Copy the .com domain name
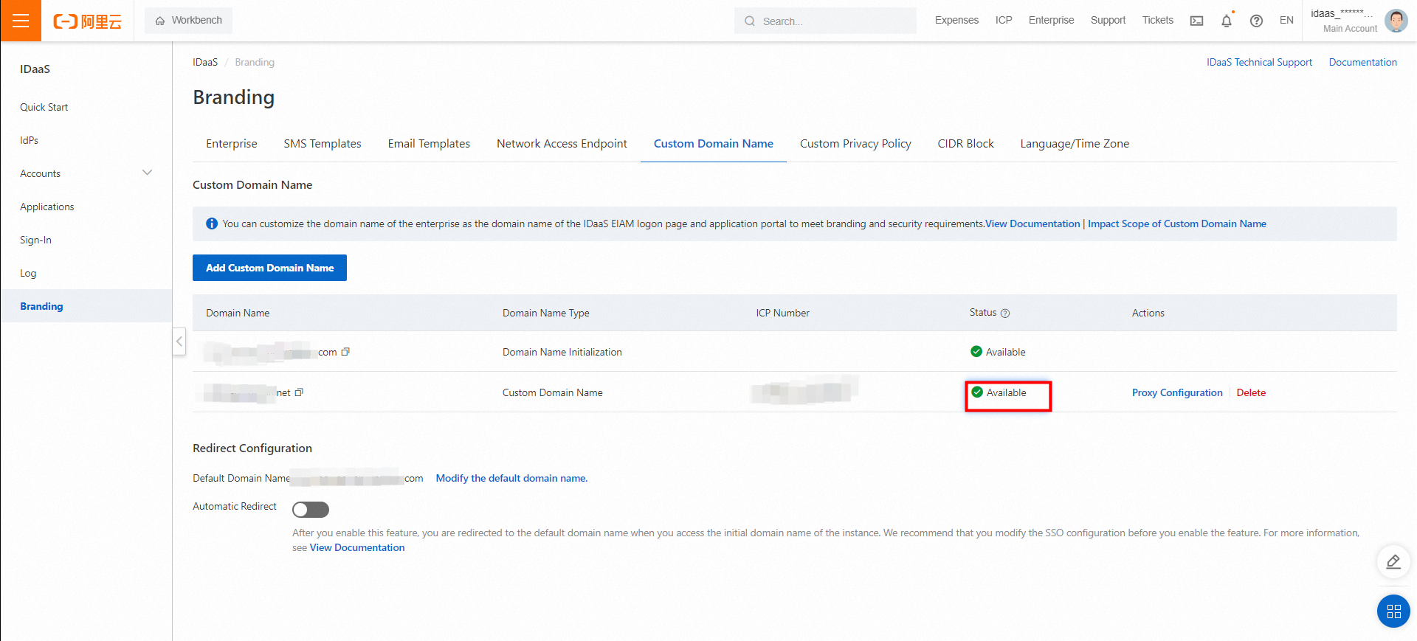 coord(345,352)
